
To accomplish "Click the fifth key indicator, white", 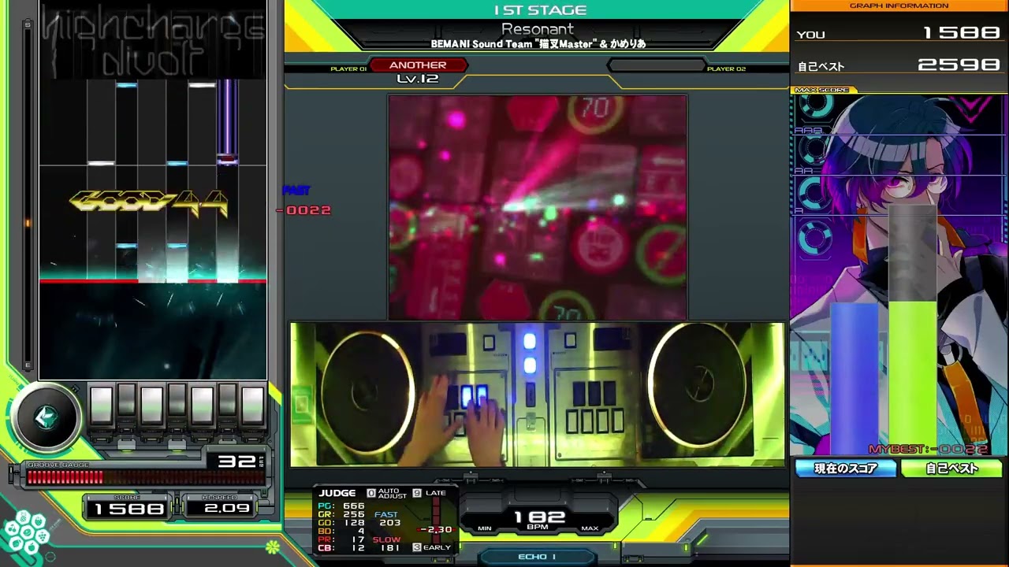I will 202,406.
